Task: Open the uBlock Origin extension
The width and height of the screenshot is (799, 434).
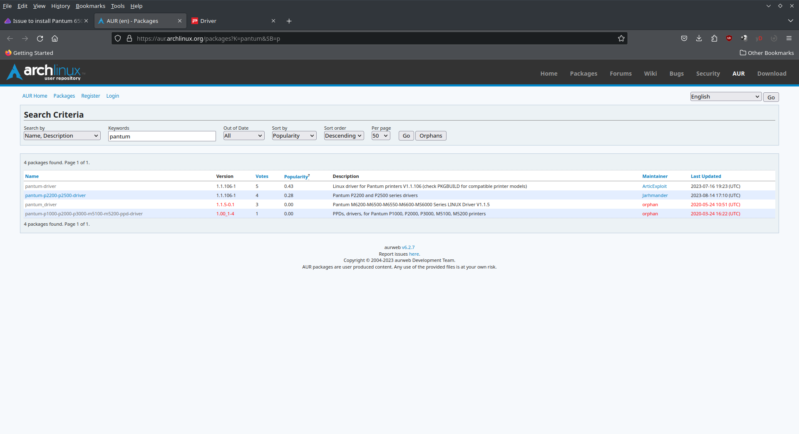Action: pos(729,38)
